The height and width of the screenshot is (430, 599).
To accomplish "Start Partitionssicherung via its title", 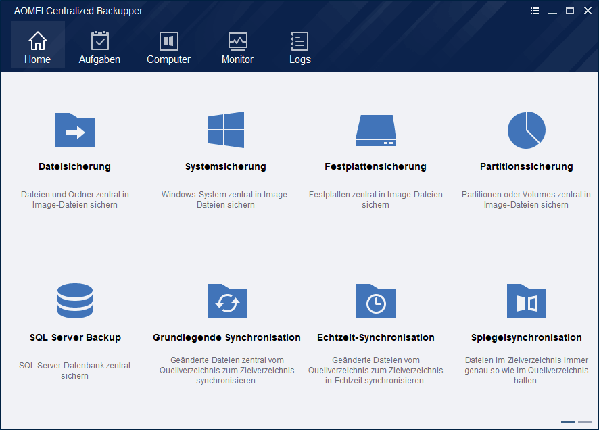I will (x=527, y=166).
